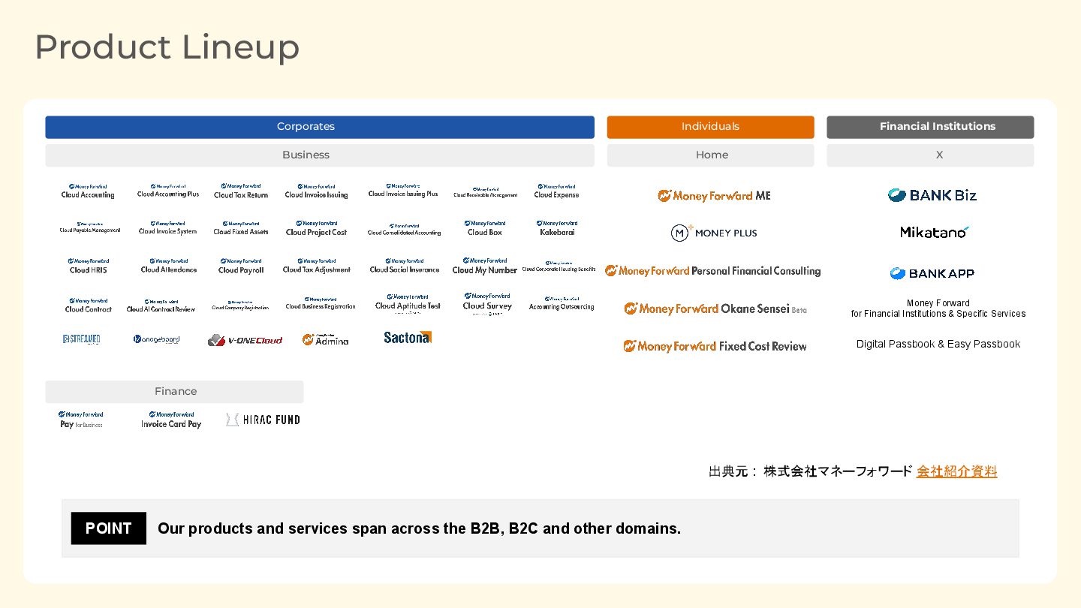This screenshot has width=1081, height=608.
Task: Click the orange Individuals header bar
Action: (710, 127)
